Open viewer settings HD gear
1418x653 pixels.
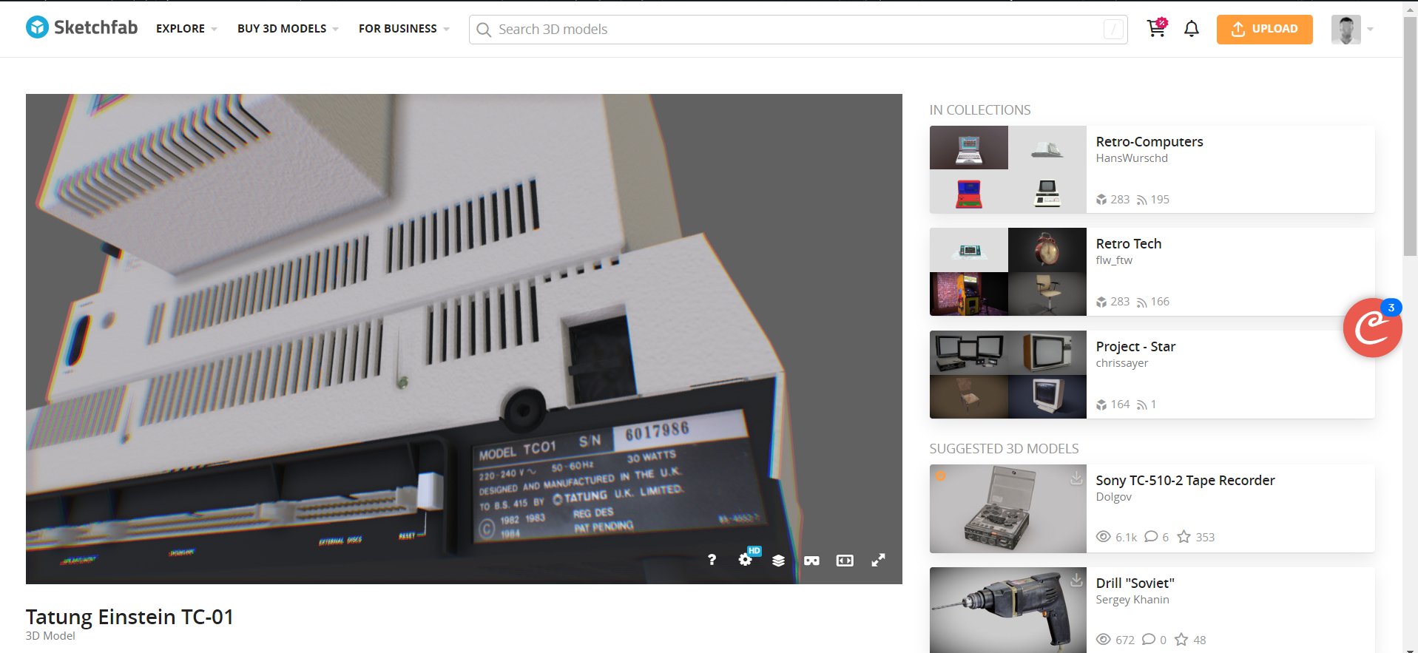[x=746, y=560]
